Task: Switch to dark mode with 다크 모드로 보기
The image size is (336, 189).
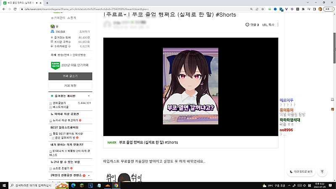Action: tap(301, 172)
